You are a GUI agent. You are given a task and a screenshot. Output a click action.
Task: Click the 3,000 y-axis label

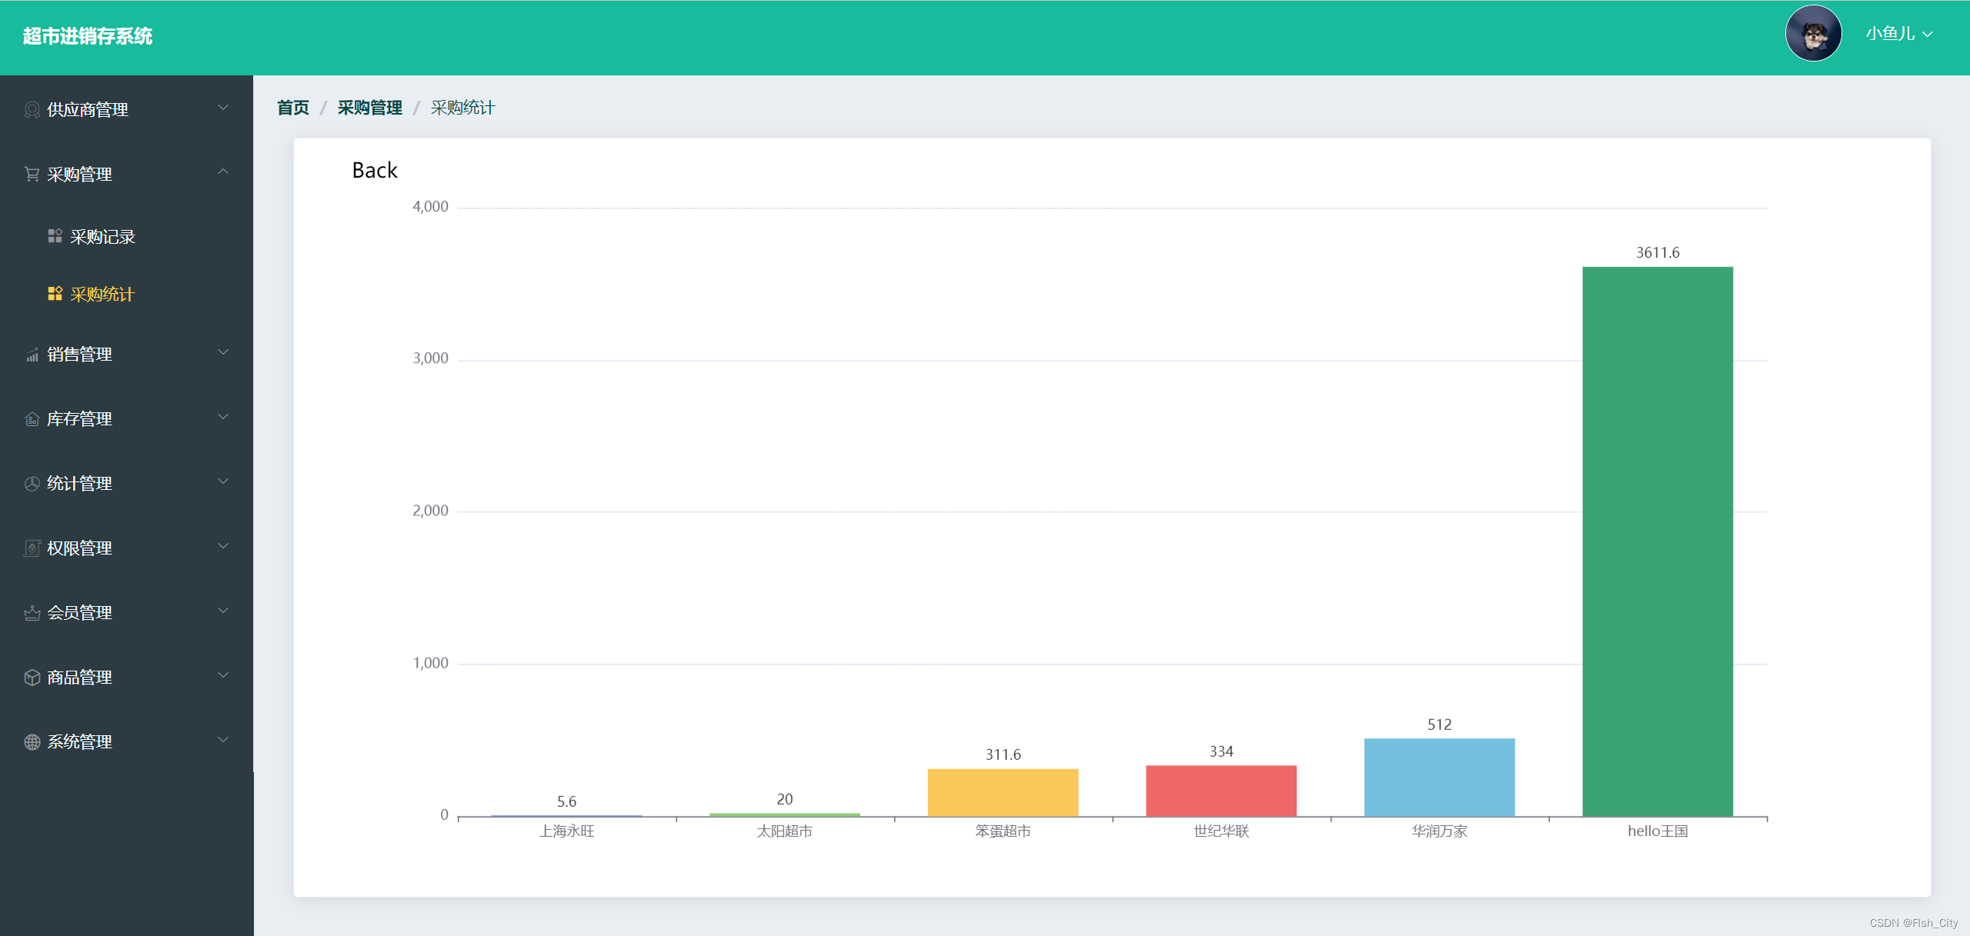[x=430, y=358]
